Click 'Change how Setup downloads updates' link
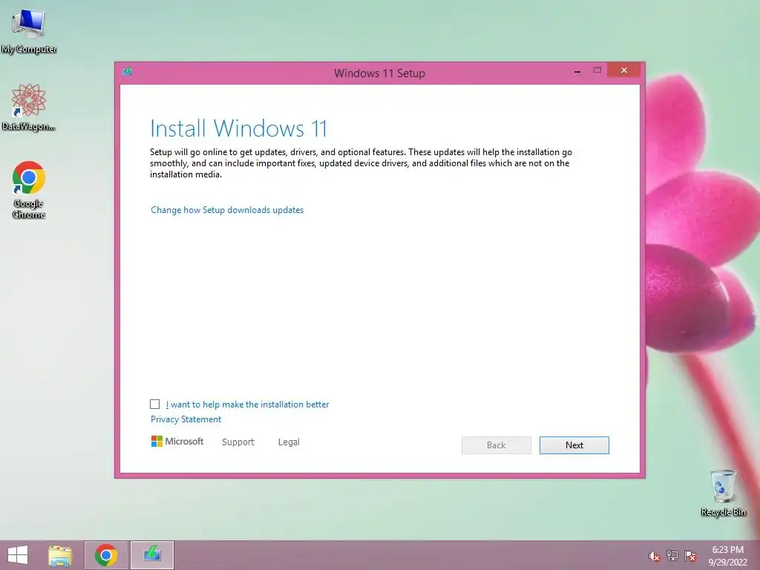Viewport: 760px width, 570px height. (x=227, y=210)
